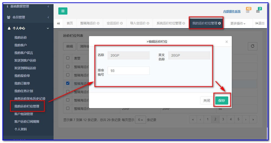This screenshot has width=271, height=143.
Task: Open 我的运价 in the sidebar
Action: (21, 37)
